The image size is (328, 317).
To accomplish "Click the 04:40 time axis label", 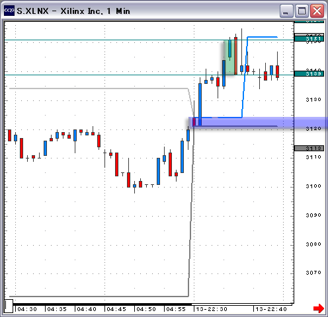I will point(87,309).
